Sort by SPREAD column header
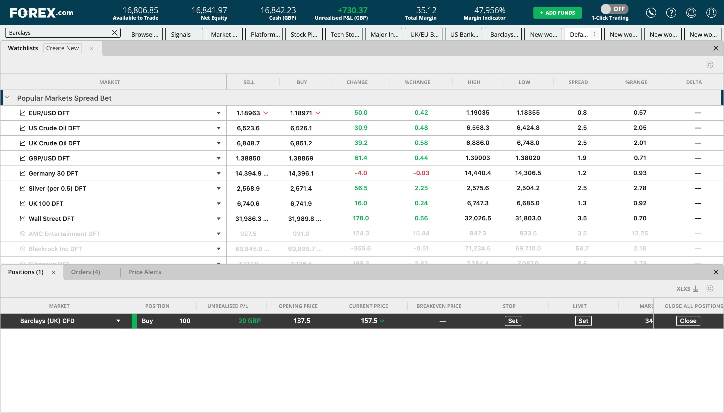This screenshot has width=724, height=413. point(578,82)
